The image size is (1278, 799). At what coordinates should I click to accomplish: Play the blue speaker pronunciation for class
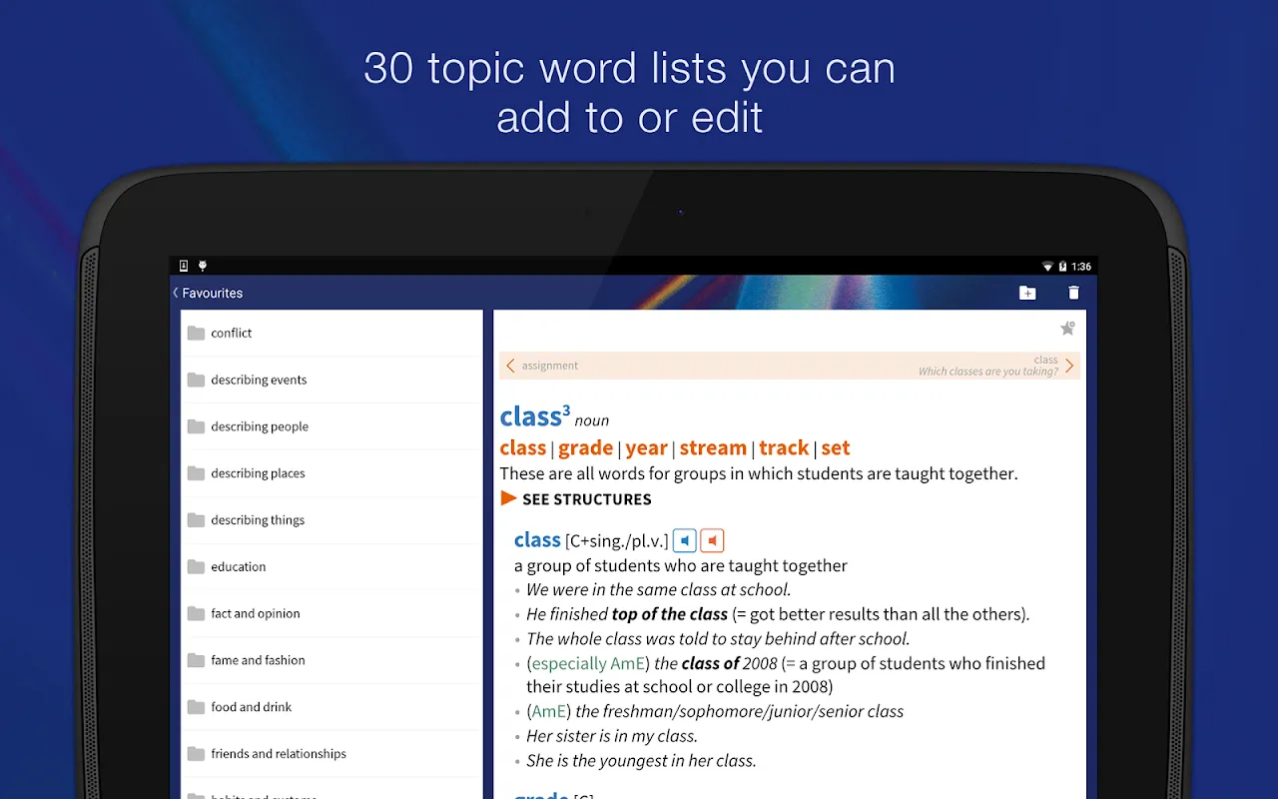(x=684, y=540)
